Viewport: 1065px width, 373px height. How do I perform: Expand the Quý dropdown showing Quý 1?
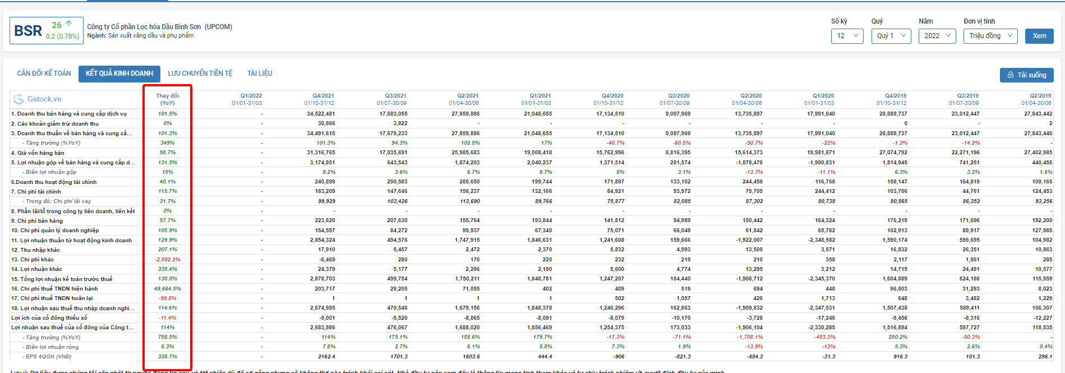(x=891, y=36)
